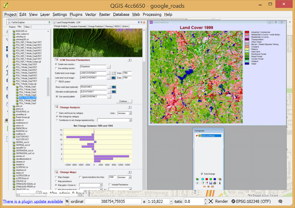
Task: Open display icon beside Later land cover image
Action: [113, 78]
